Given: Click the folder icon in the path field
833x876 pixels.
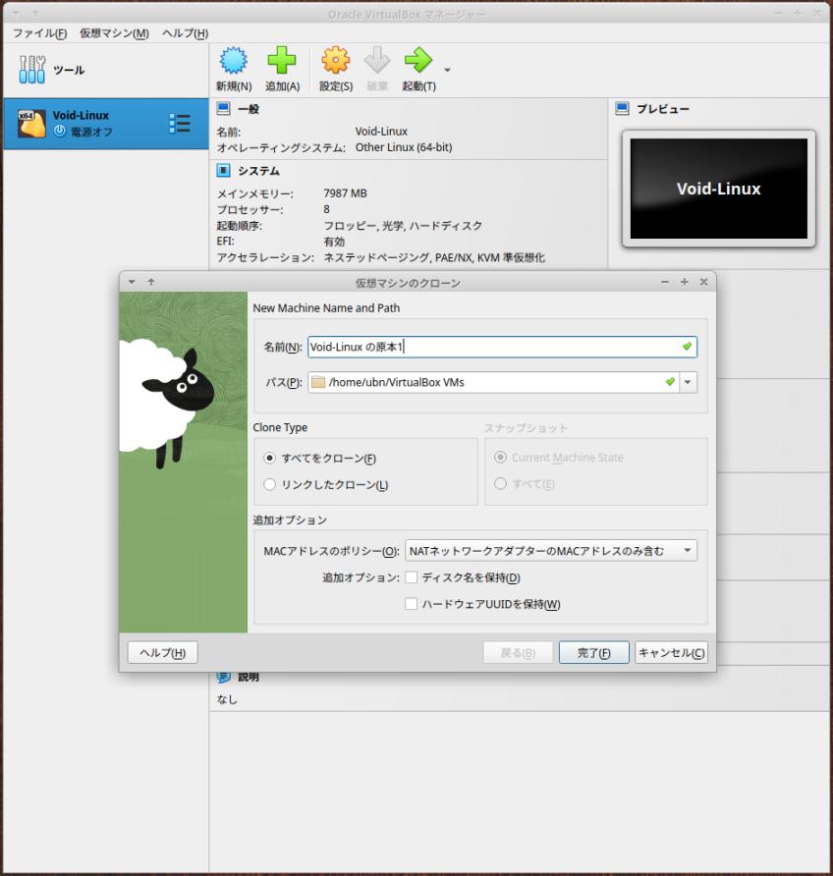Looking at the screenshot, I should coord(318,382).
